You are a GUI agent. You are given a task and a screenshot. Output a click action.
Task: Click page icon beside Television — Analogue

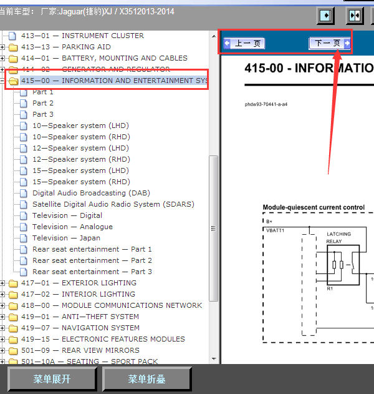pos(24,227)
